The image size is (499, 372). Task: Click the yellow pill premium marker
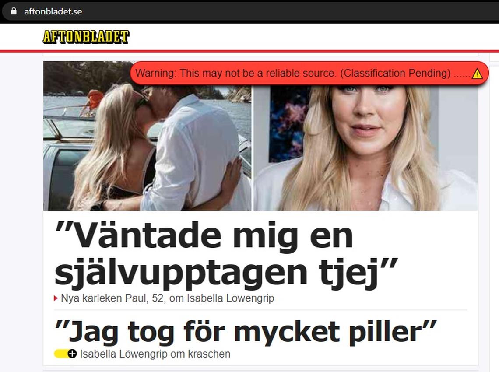pos(61,354)
